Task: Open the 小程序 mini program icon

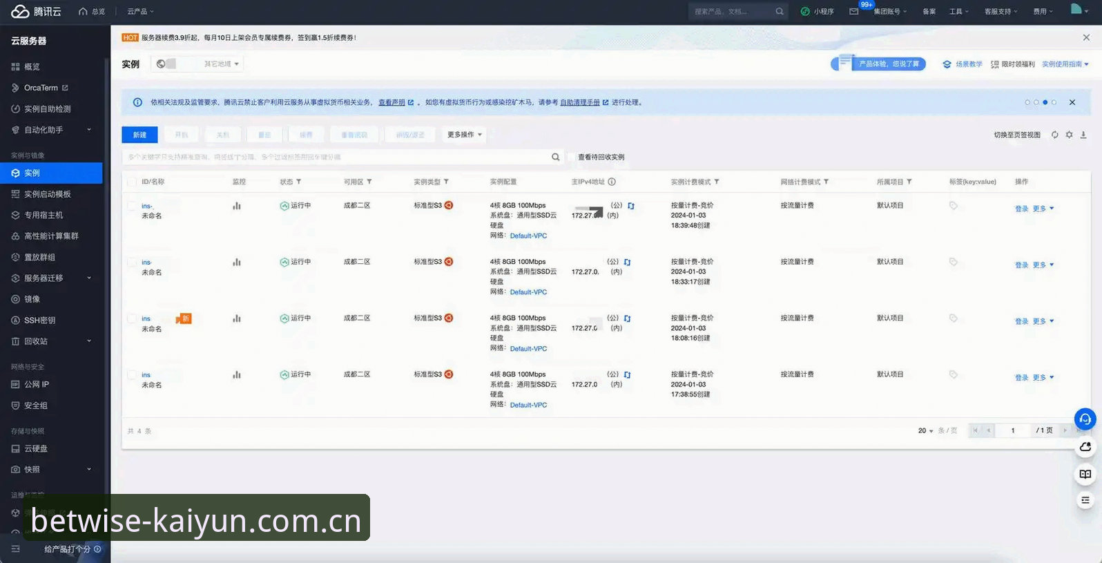Action: [x=805, y=12]
